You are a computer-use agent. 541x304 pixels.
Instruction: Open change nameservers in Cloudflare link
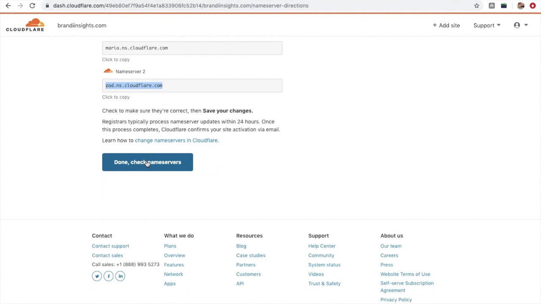coord(176,140)
